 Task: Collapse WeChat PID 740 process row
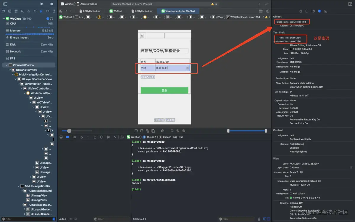(x=4, y=19)
